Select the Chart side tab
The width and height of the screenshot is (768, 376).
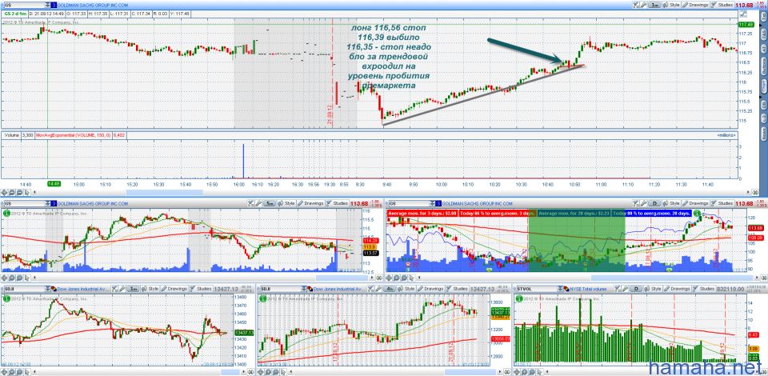(763, 88)
